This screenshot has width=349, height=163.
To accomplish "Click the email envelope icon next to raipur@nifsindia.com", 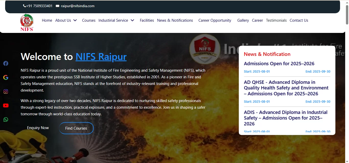I will (x=57, y=6).
